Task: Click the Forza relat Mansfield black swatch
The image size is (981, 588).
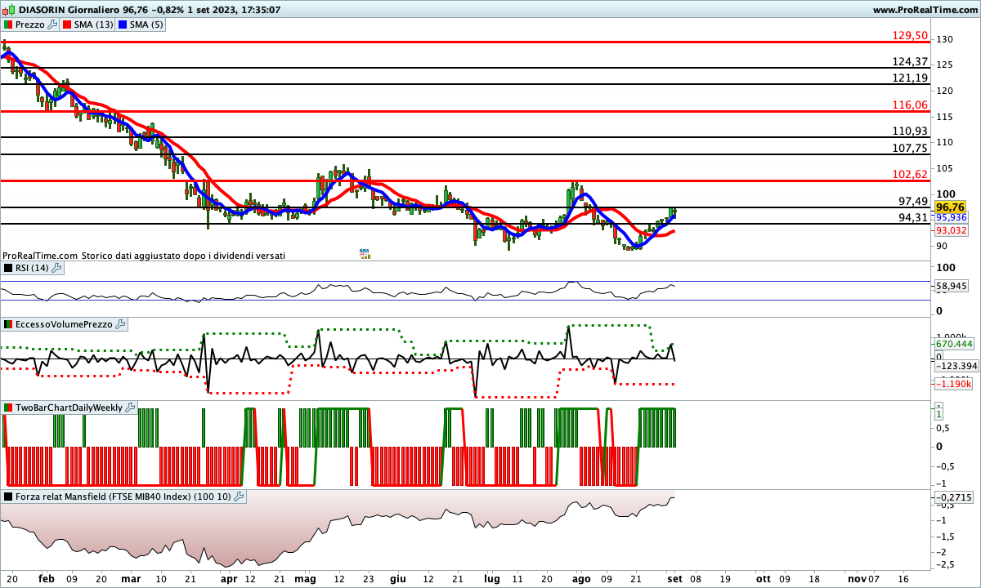Action: tap(9, 496)
